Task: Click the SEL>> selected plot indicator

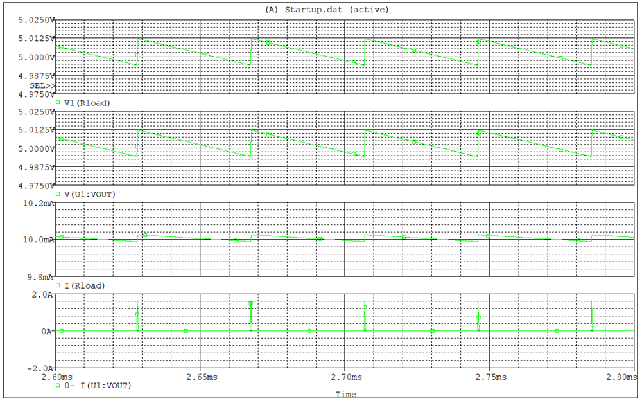Action: click(42, 85)
